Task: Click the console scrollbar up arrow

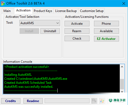Action: click(122, 67)
